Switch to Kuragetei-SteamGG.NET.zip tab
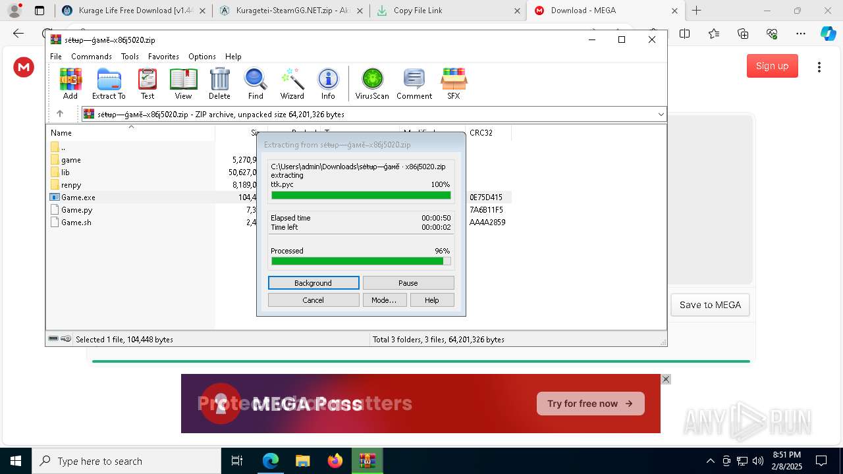This screenshot has height=474, width=843. [290, 11]
